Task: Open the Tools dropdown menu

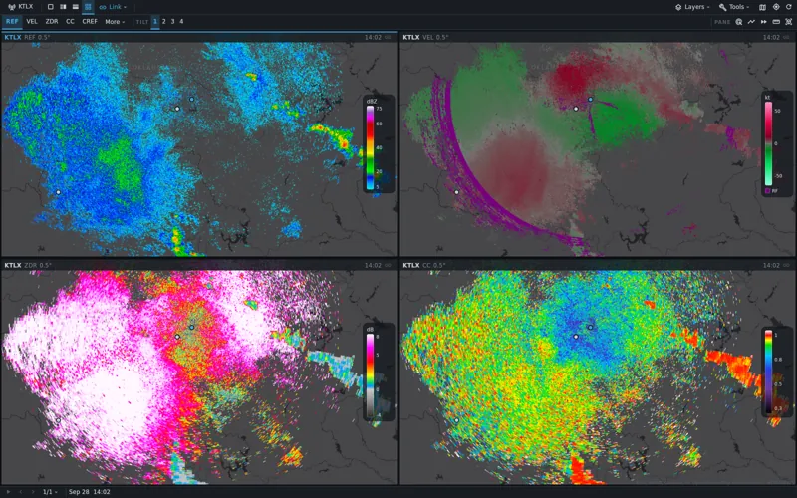Action: (734, 7)
